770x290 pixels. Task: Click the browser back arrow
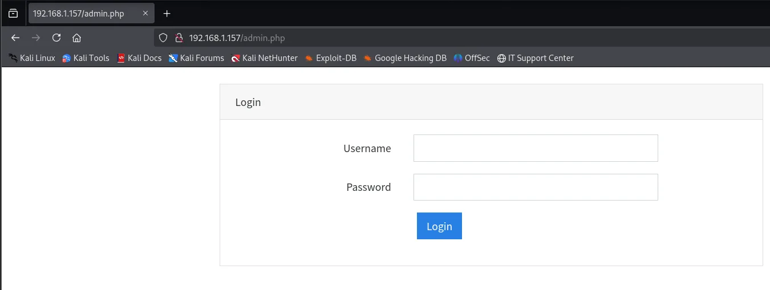15,38
